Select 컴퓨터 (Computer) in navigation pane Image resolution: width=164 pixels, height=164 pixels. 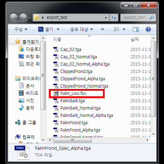tap(29, 137)
